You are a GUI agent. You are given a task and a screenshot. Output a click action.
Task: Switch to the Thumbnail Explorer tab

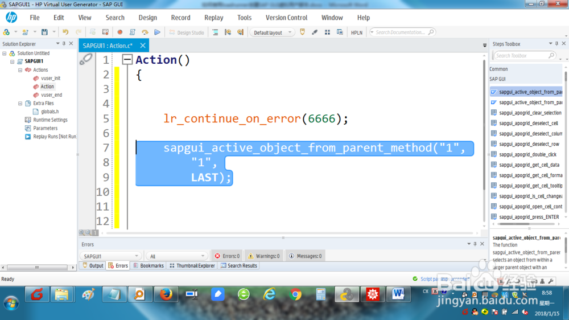pyautogui.click(x=192, y=266)
